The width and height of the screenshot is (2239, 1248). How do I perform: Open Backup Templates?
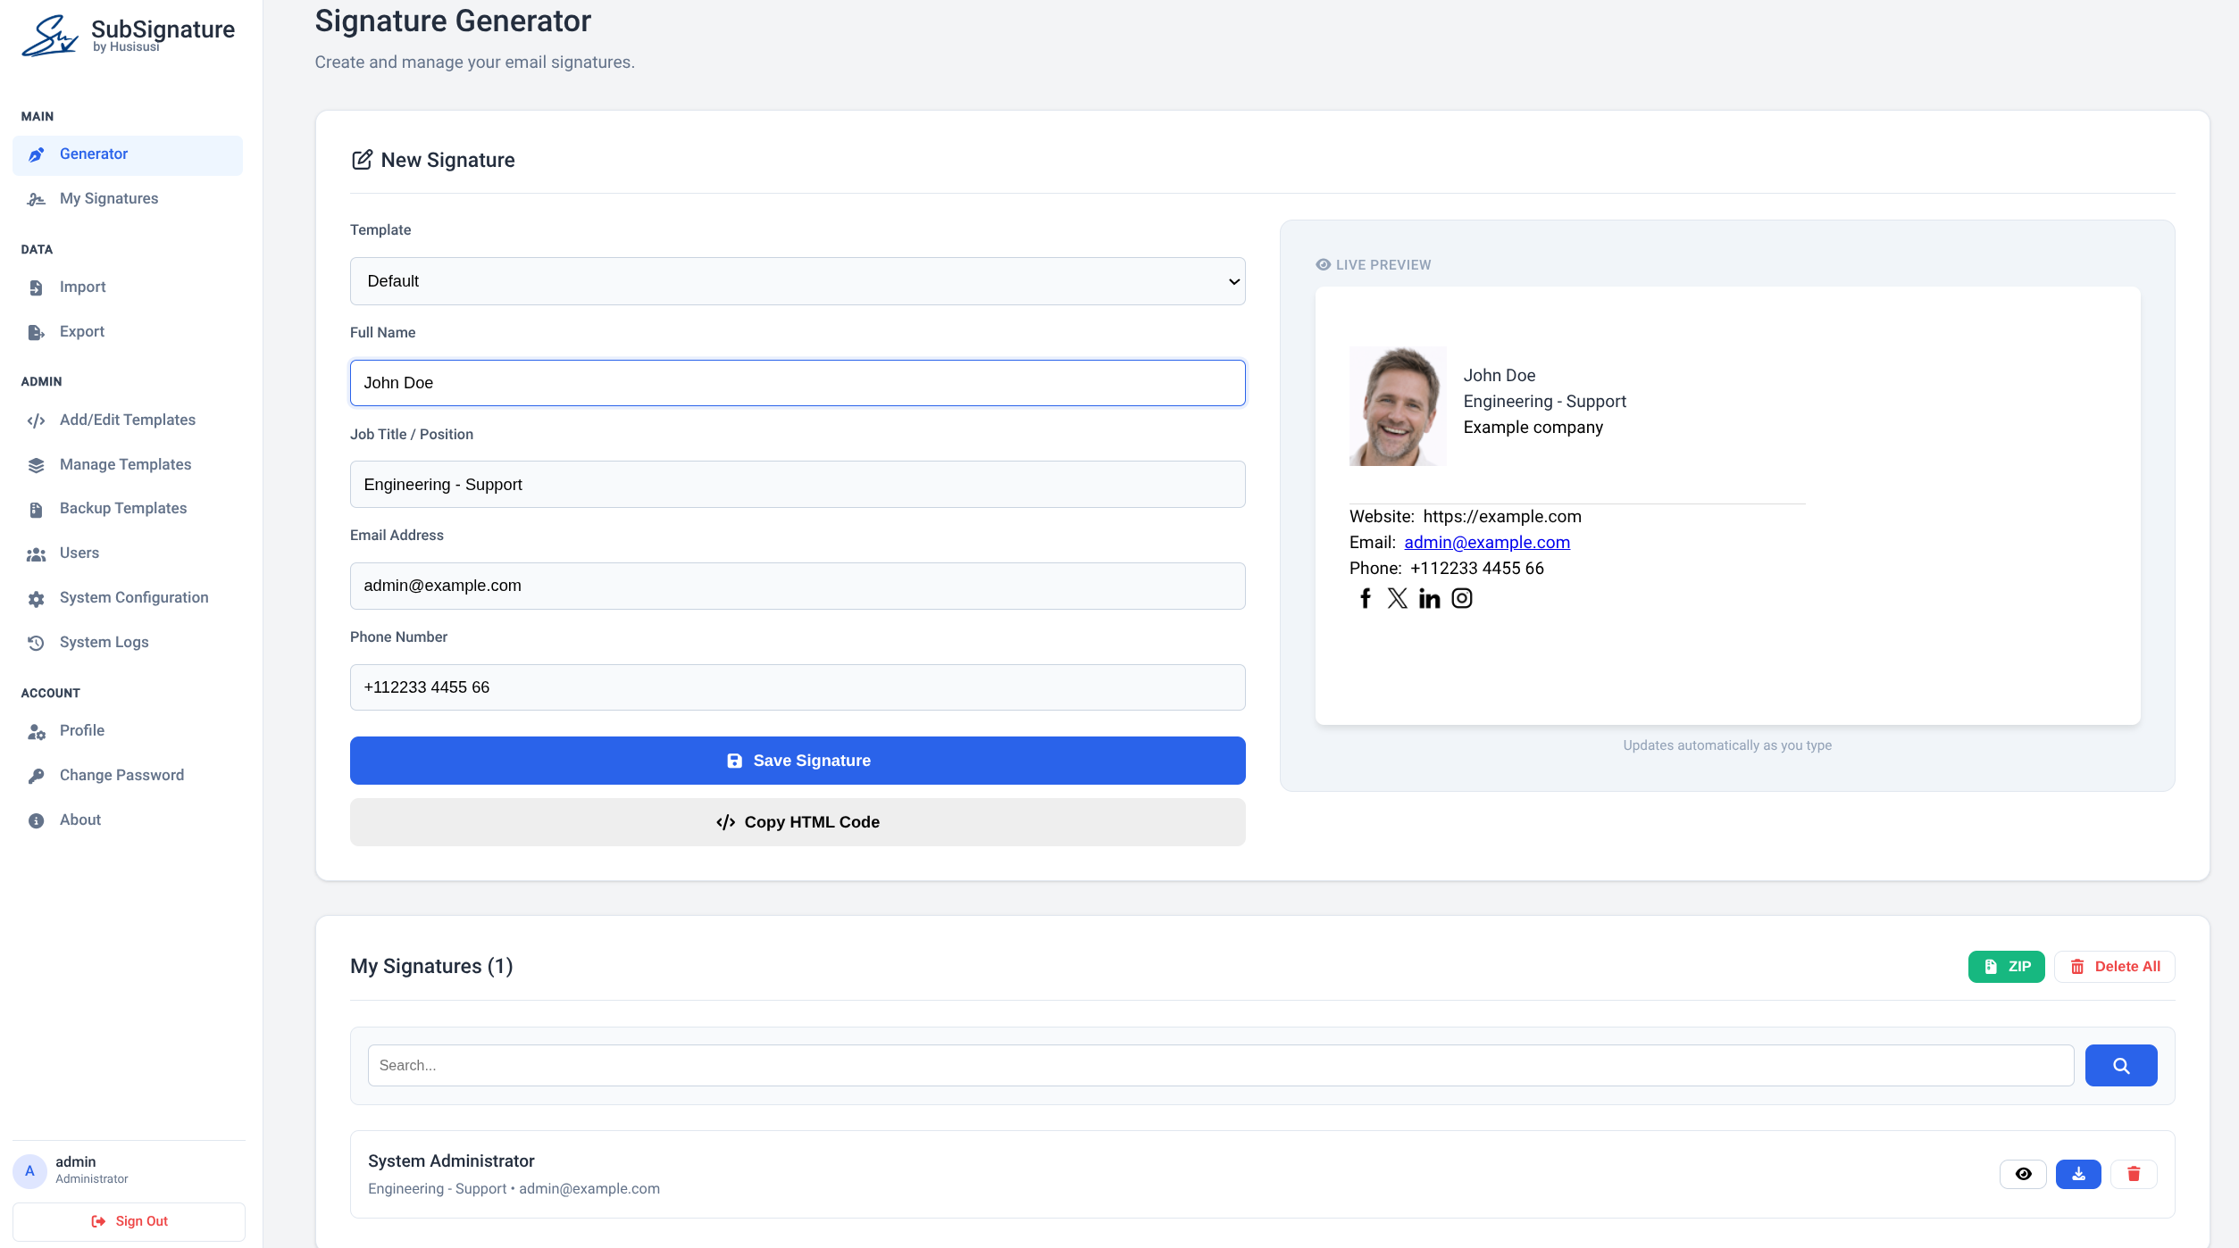(x=122, y=507)
